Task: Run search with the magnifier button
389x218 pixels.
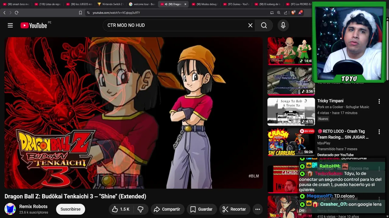Action: (x=264, y=25)
